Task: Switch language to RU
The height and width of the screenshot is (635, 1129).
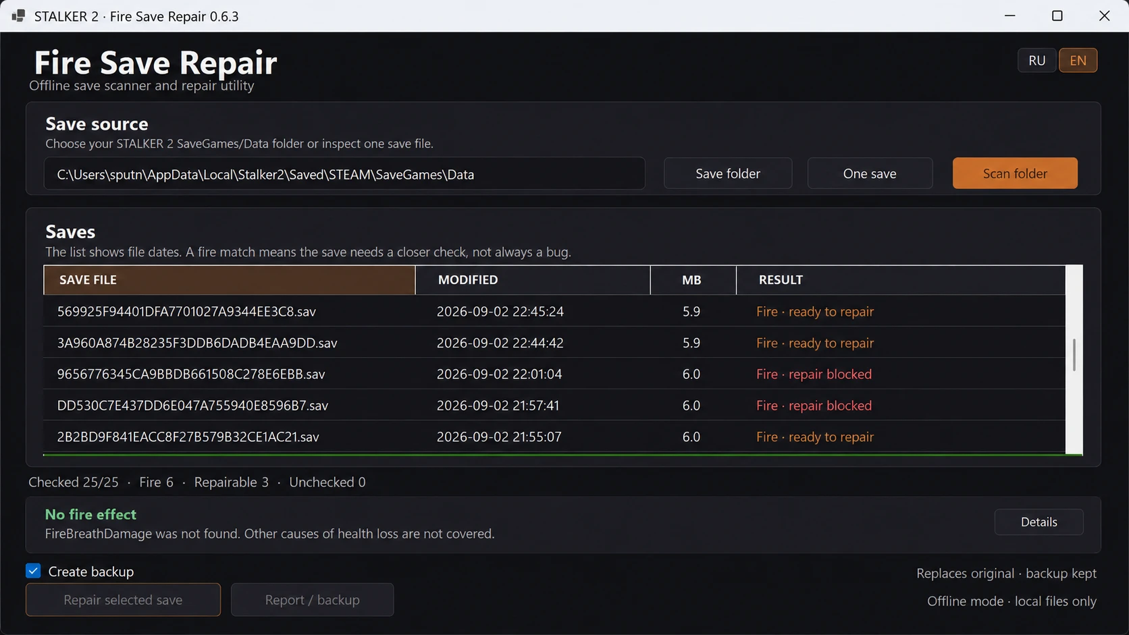Action: (x=1036, y=60)
